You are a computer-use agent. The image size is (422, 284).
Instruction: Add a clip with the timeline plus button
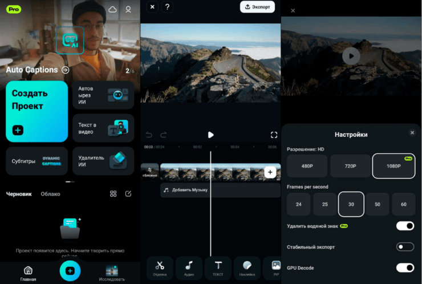tap(270, 172)
